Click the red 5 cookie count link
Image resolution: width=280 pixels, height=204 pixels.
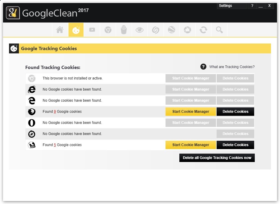[55, 145]
